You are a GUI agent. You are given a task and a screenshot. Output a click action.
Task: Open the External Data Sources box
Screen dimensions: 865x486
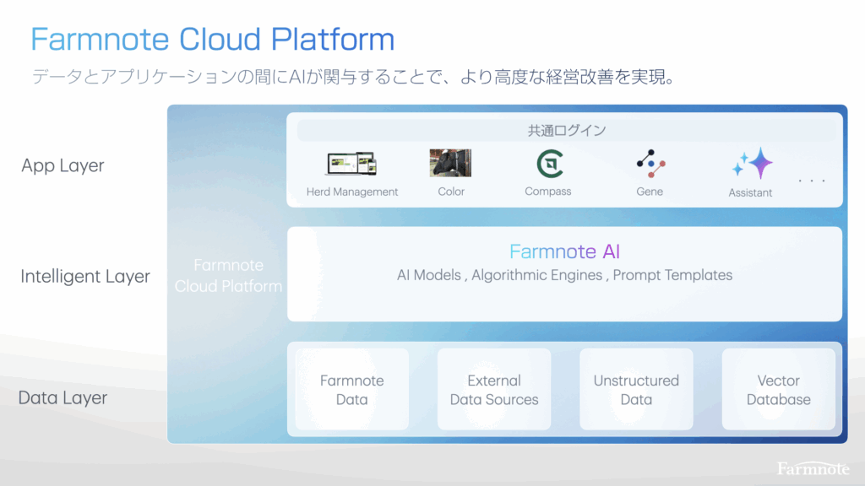[x=494, y=390]
